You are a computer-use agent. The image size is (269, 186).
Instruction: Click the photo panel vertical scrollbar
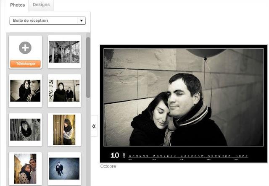click(88, 68)
